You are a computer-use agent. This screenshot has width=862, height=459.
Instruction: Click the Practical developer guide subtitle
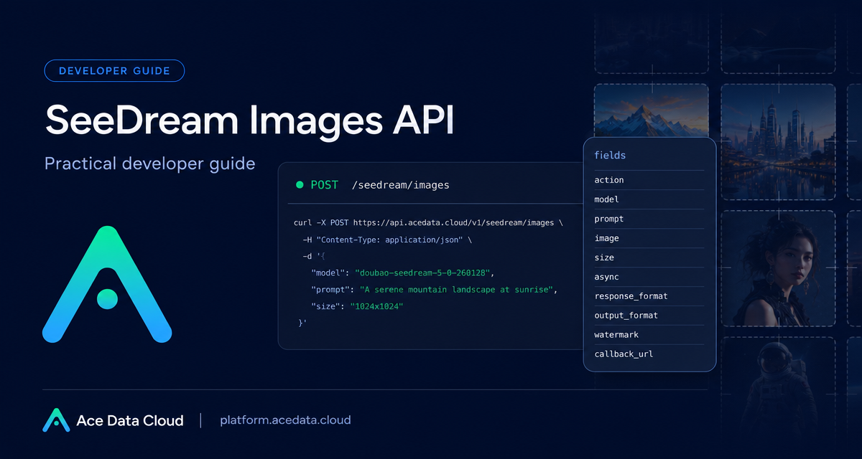click(x=149, y=164)
